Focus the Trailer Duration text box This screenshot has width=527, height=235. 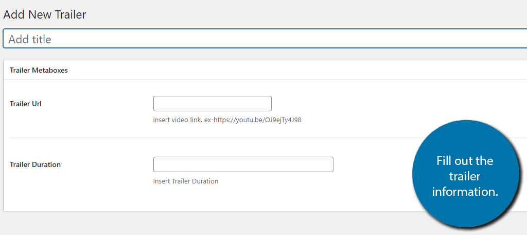pyautogui.click(x=243, y=164)
